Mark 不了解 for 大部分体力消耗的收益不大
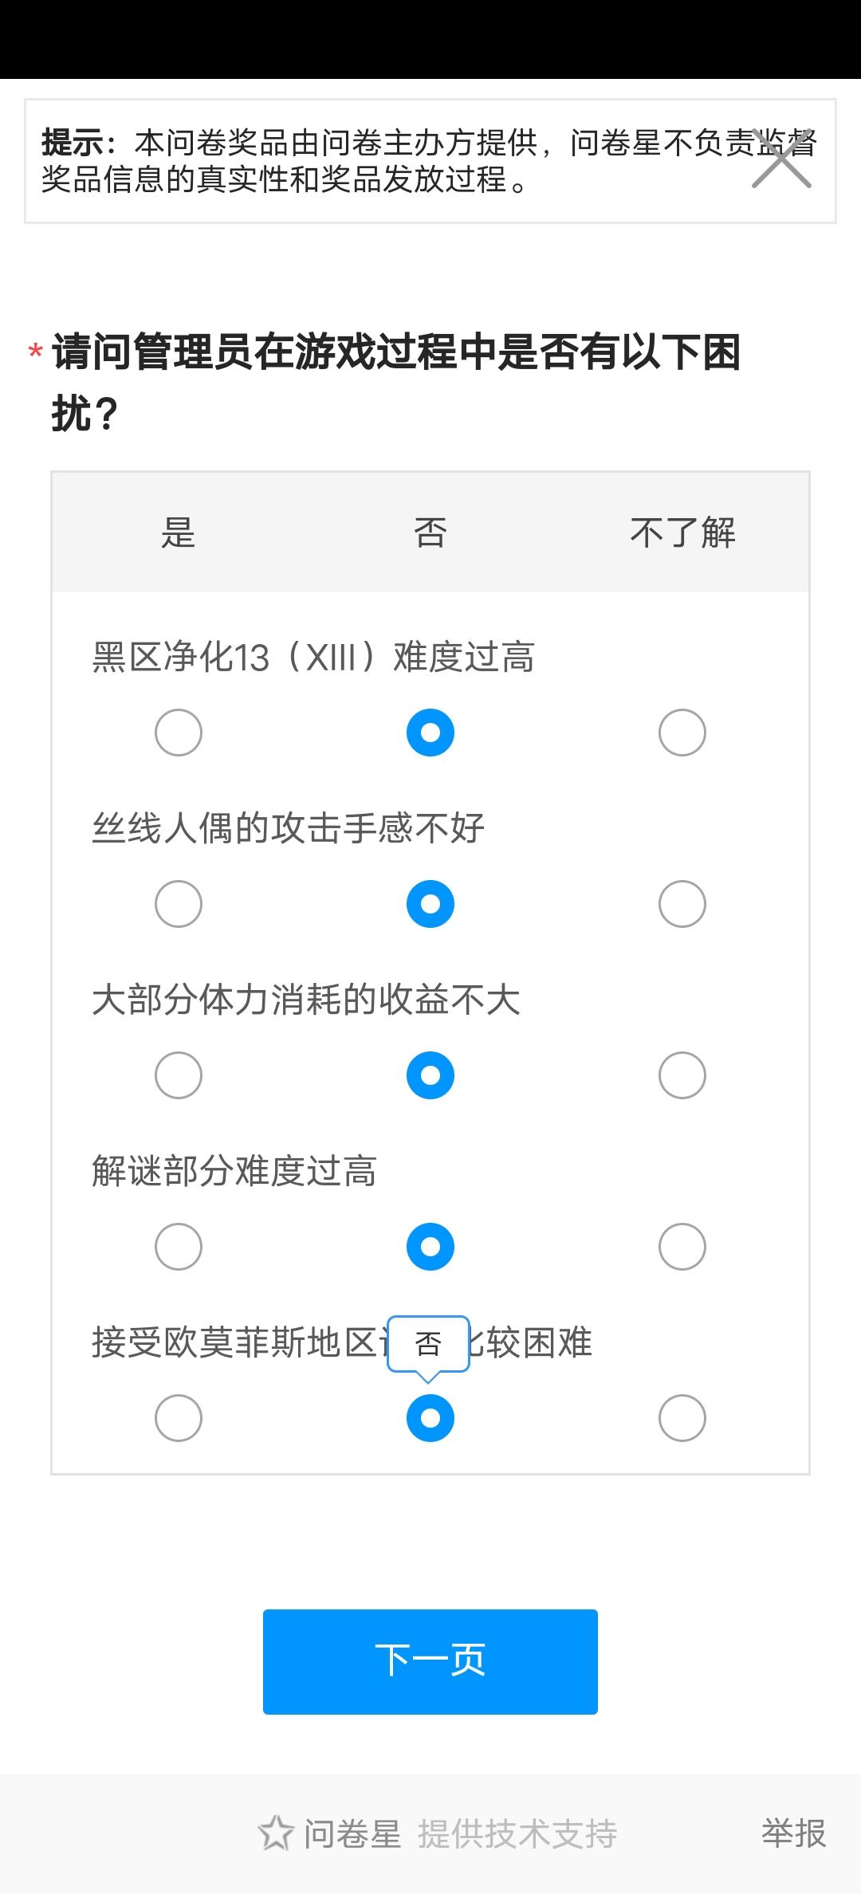This screenshot has height=1894, width=861. tap(682, 1075)
